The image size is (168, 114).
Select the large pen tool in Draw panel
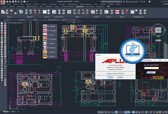[x=3, y=12]
